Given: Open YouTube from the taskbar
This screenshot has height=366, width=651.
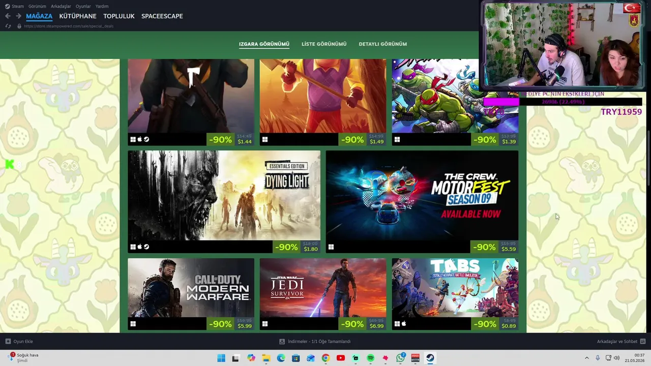Looking at the screenshot, I should [341, 358].
